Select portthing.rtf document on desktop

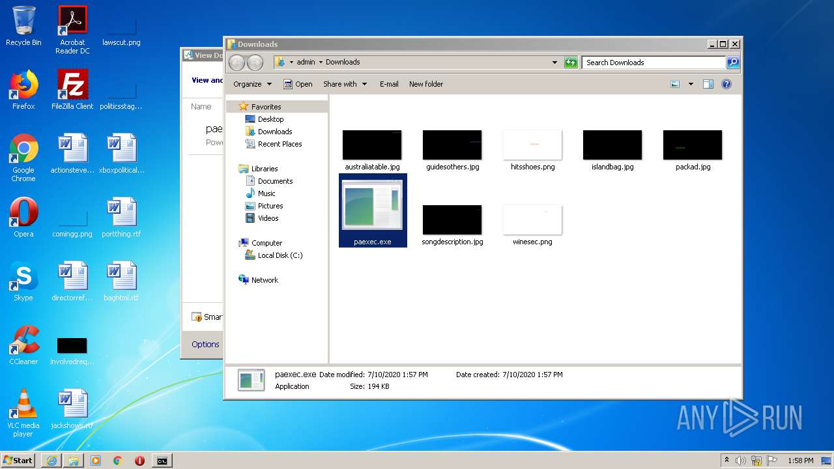point(121,218)
